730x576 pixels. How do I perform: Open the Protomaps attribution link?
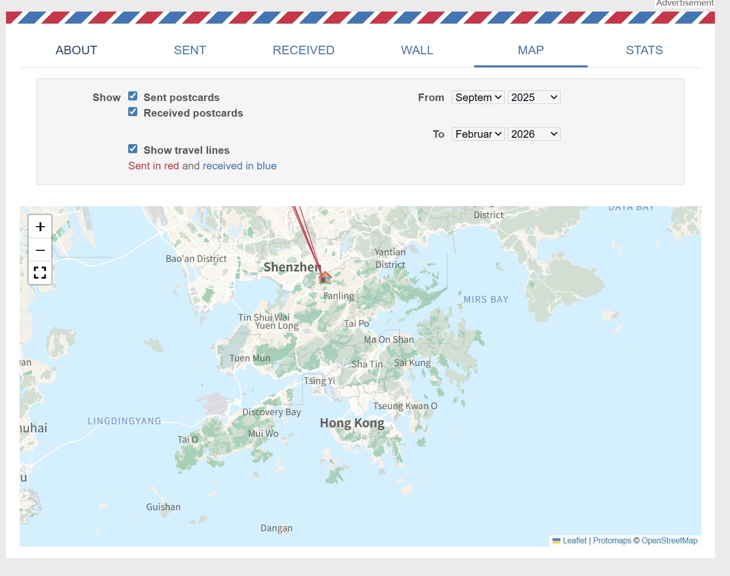click(x=612, y=540)
